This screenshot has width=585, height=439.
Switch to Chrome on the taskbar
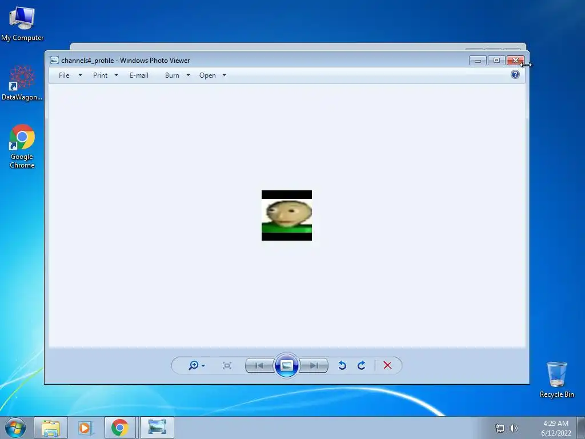[x=120, y=428]
